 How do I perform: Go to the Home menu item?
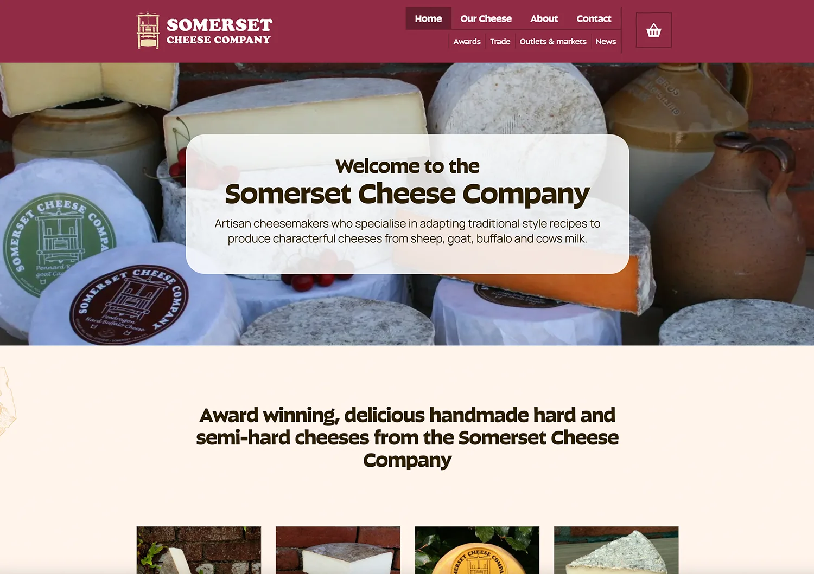[x=428, y=18]
